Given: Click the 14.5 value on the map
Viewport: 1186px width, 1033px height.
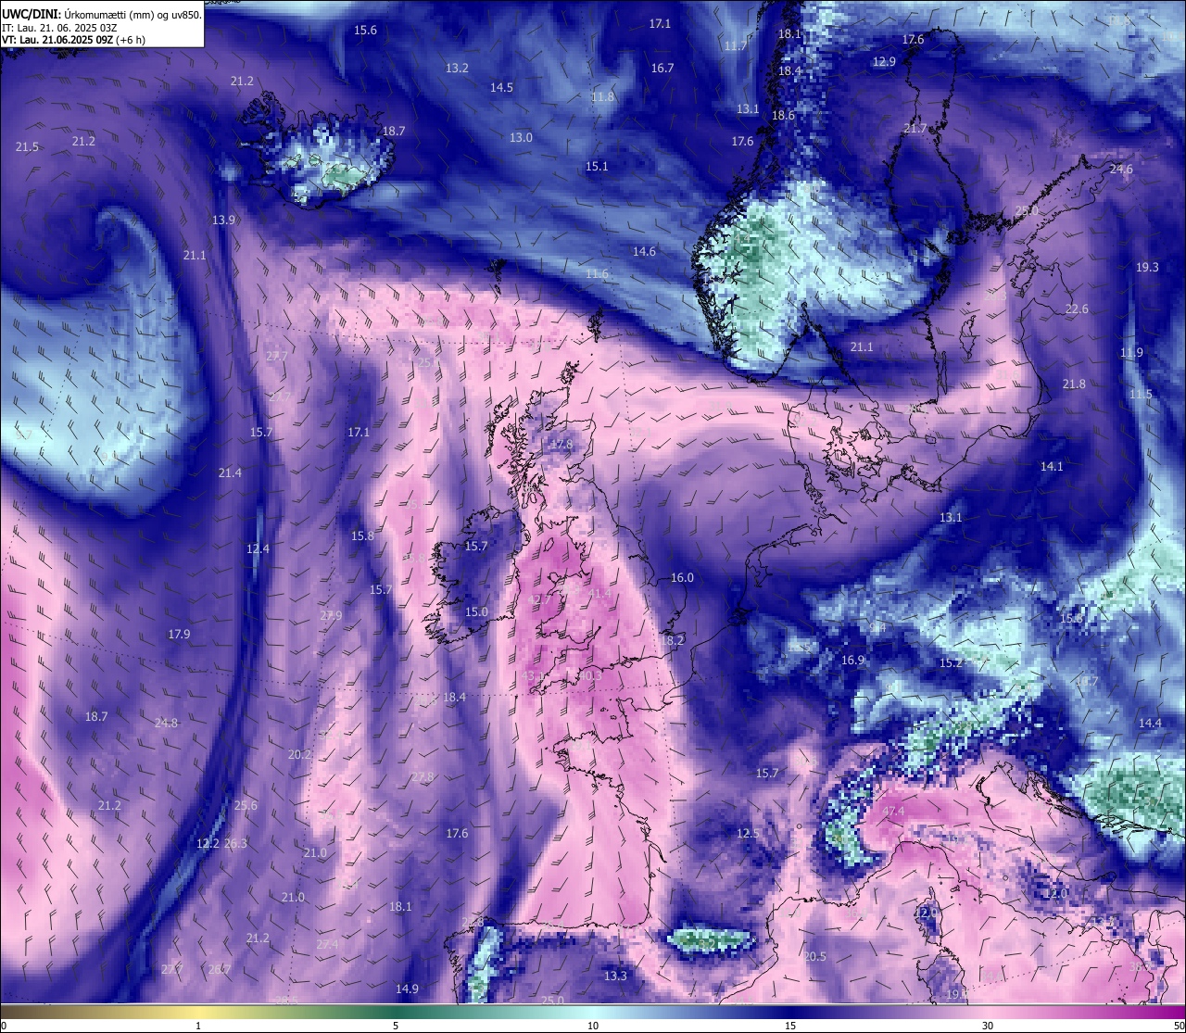Looking at the screenshot, I should pos(501,88).
